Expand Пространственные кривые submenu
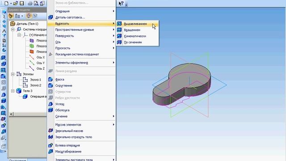Screen dimensions: 286x161 coord(81,30)
